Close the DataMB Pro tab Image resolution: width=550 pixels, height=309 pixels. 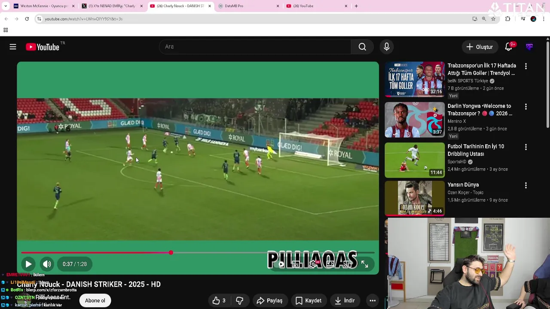pos(278,6)
